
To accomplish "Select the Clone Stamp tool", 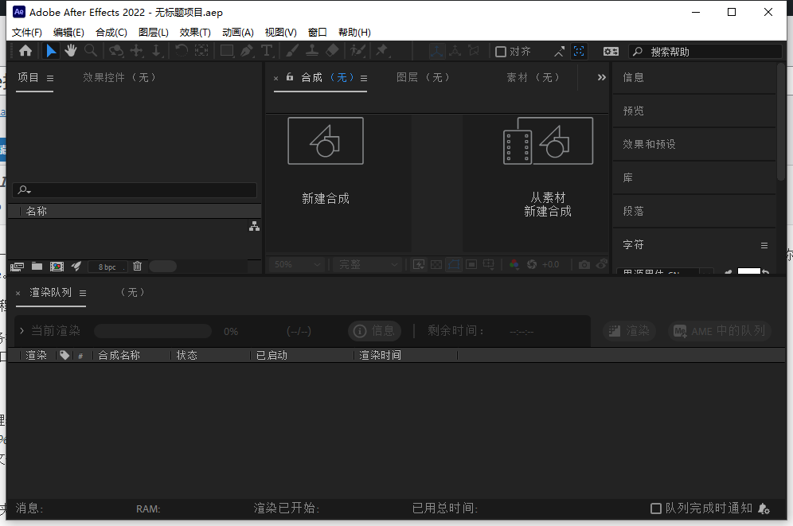I will point(312,50).
